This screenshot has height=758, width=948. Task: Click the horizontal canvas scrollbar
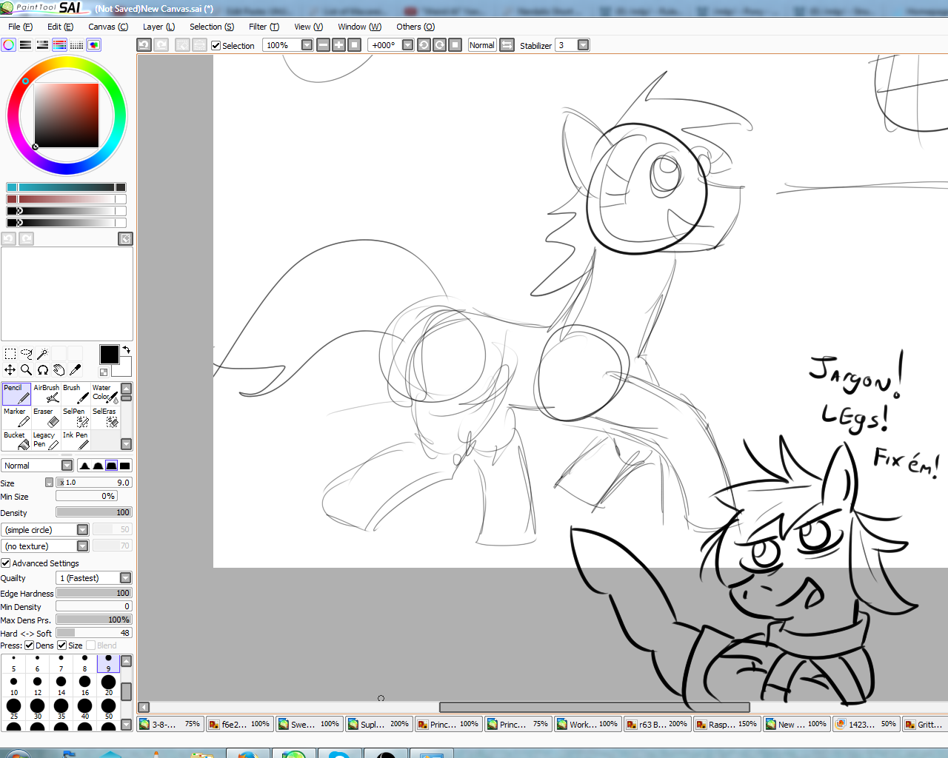[x=594, y=707]
